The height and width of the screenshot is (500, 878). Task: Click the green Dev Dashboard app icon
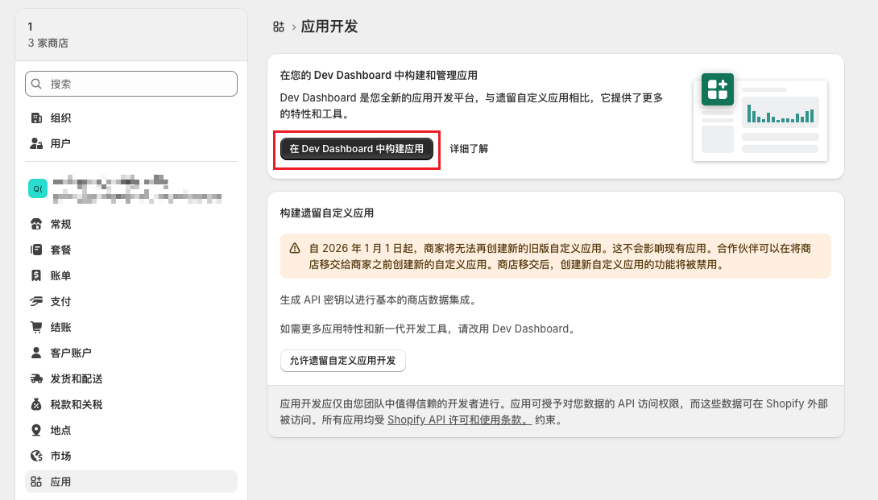click(717, 89)
